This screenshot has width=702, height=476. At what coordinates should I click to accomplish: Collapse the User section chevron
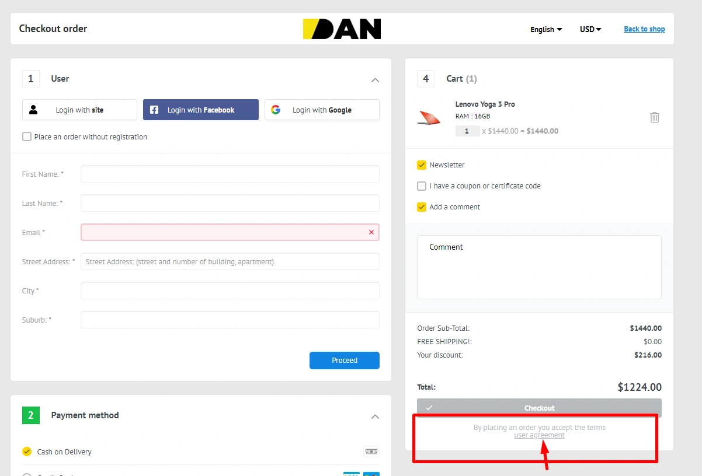pyautogui.click(x=375, y=80)
